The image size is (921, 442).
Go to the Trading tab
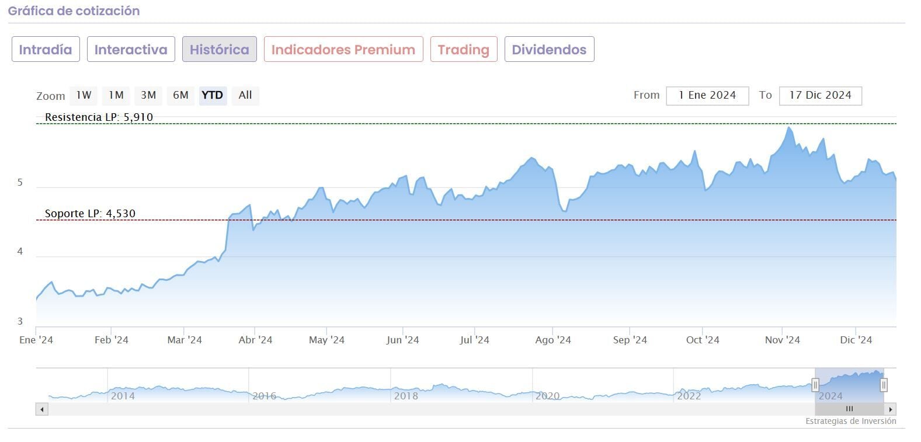pos(463,50)
